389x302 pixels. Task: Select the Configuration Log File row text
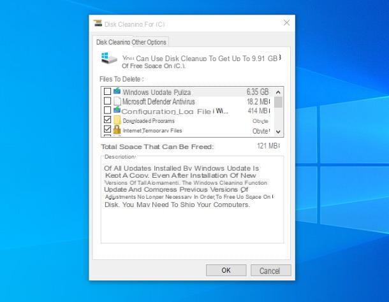(175, 111)
